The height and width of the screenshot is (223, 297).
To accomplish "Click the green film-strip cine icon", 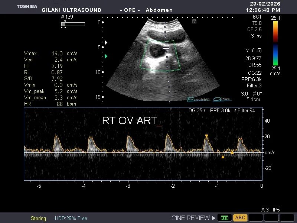I will pos(225,217).
